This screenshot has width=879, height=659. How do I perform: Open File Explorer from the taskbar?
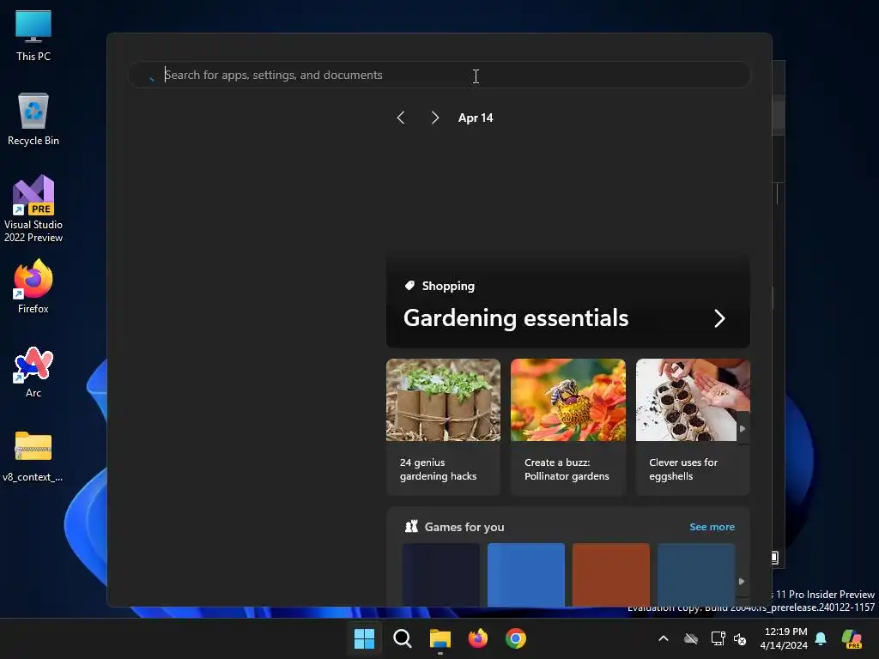(x=440, y=638)
